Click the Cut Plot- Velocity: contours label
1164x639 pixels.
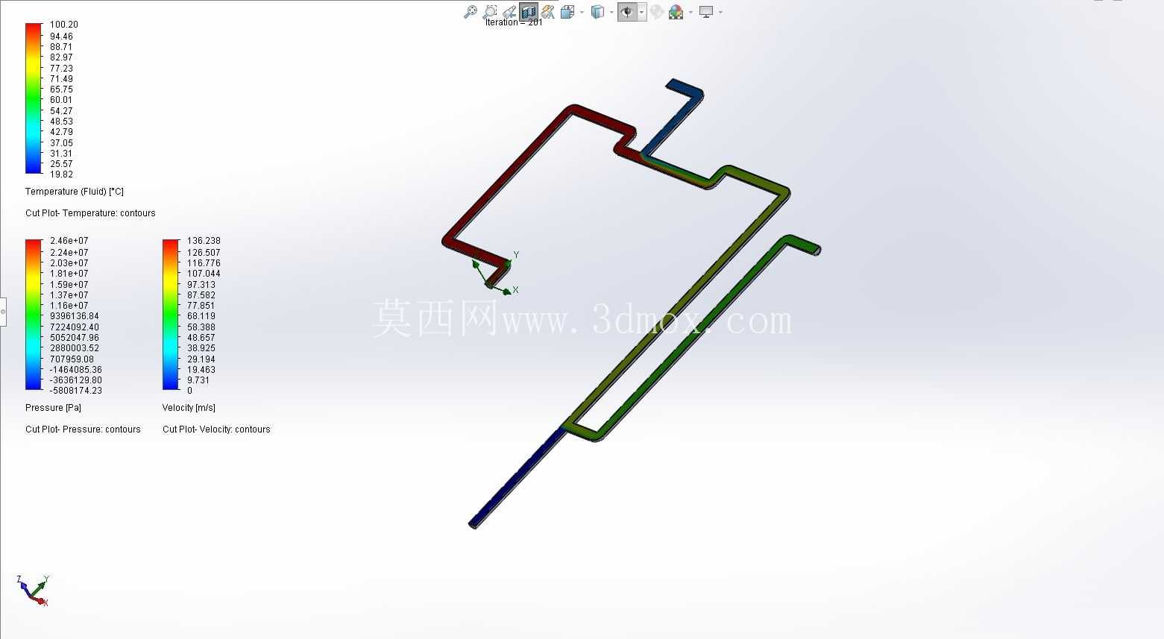tap(216, 429)
